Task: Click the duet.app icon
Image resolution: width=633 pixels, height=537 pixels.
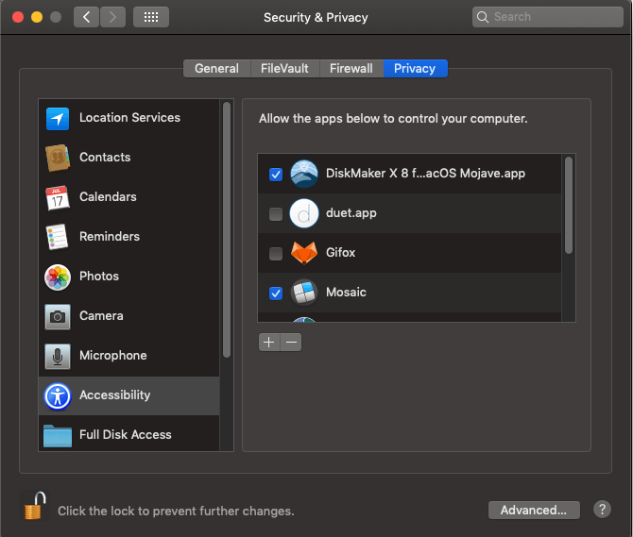Action: coord(304,213)
